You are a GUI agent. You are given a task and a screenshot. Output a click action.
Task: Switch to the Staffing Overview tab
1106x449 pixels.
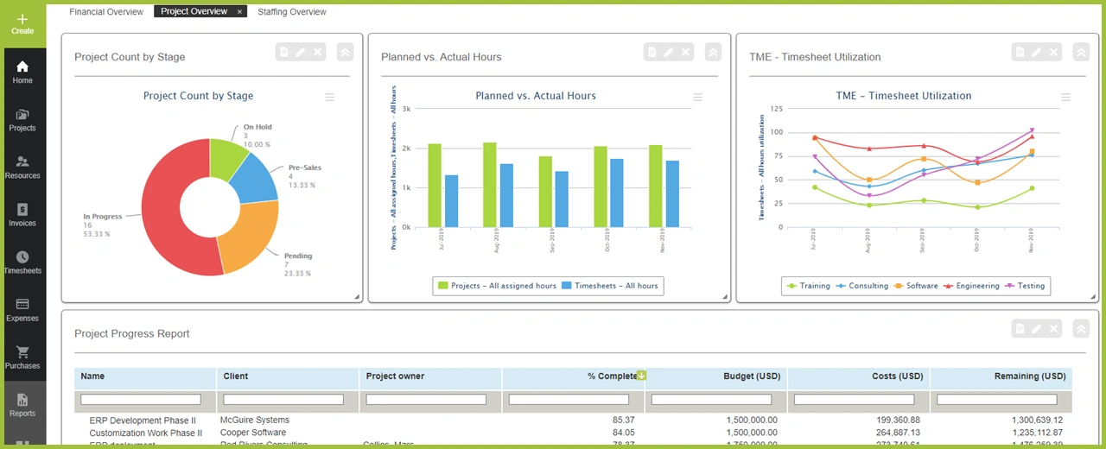coord(292,12)
